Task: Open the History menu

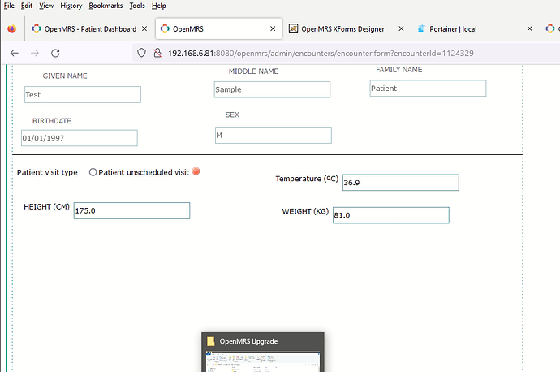Action: point(71,6)
